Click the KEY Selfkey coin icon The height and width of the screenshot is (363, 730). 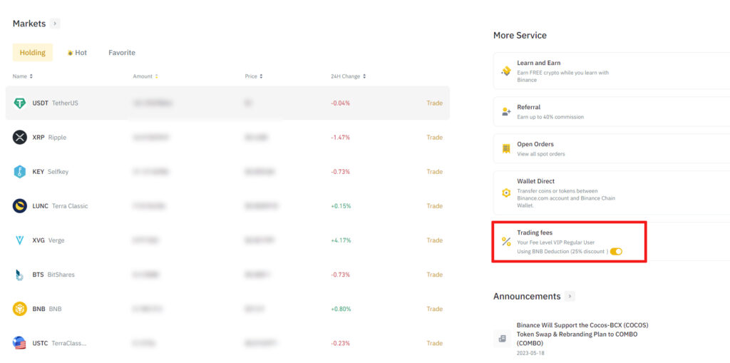click(19, 171)
